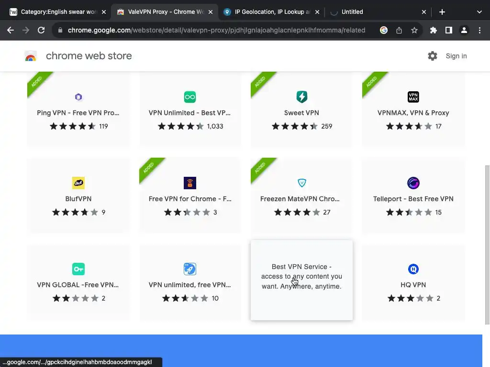This screenshot has width=490, height=367.
Task: Open VPN Unlimited - Best VP listing
Action: click(189, 113)
